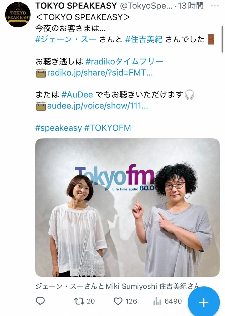The height and width of the screenshot is (316, 225).
Task: Click the radio emoji before radiko link
Action: coord(41,73)
